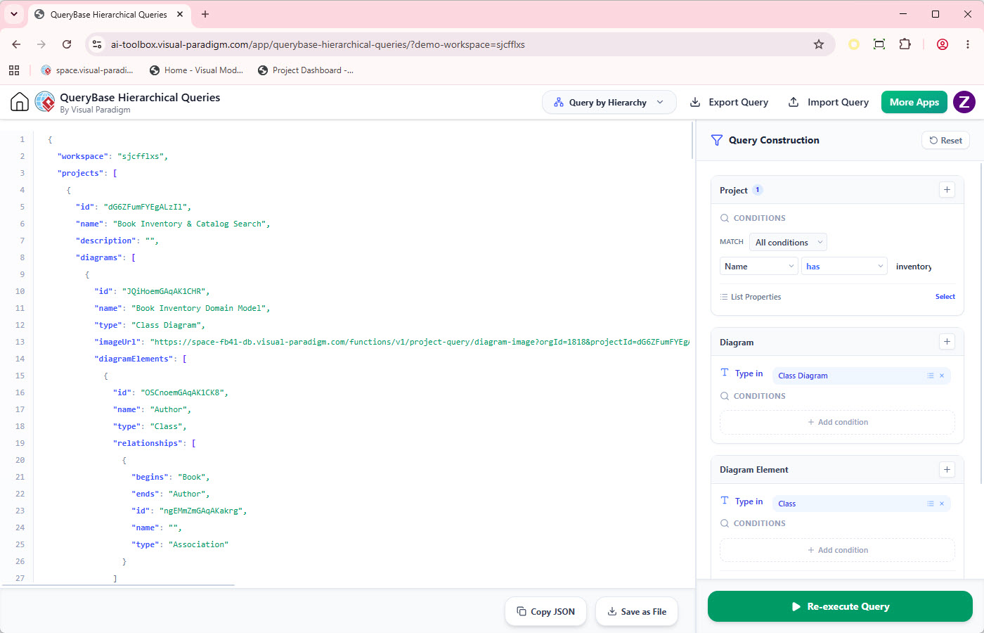Open the Query by Hierarchy dropdown
This screenshot has width=984, height=633.
609,102
